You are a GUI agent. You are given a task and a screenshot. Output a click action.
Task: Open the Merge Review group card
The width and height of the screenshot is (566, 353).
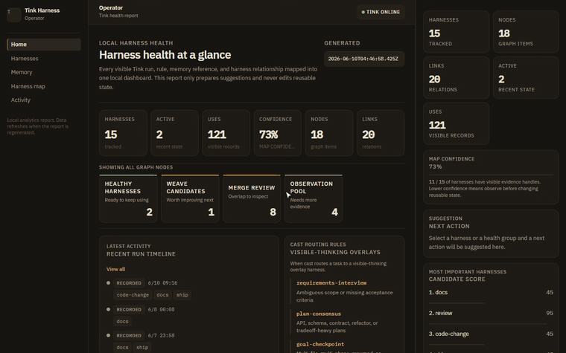click(x=252, y=198)
